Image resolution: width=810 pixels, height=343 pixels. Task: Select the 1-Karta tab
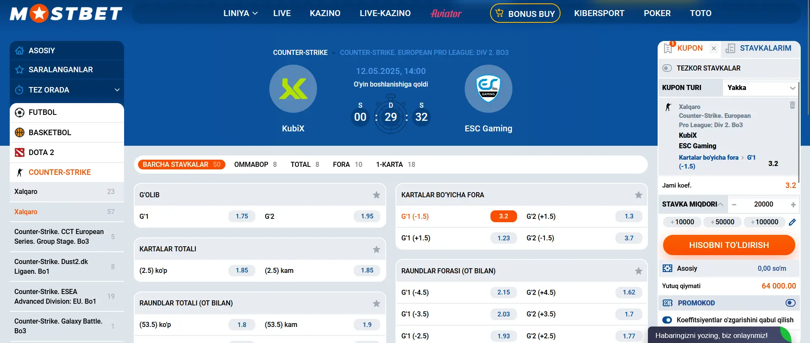click(396, 164)
